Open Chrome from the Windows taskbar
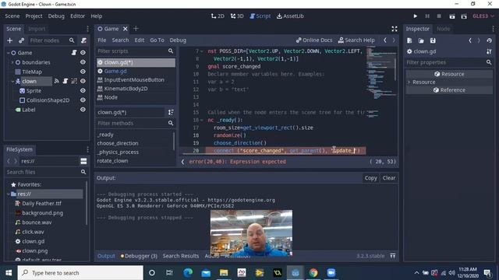Image resolution: width=499 pixels, height=280 pixels. (313, 273)
